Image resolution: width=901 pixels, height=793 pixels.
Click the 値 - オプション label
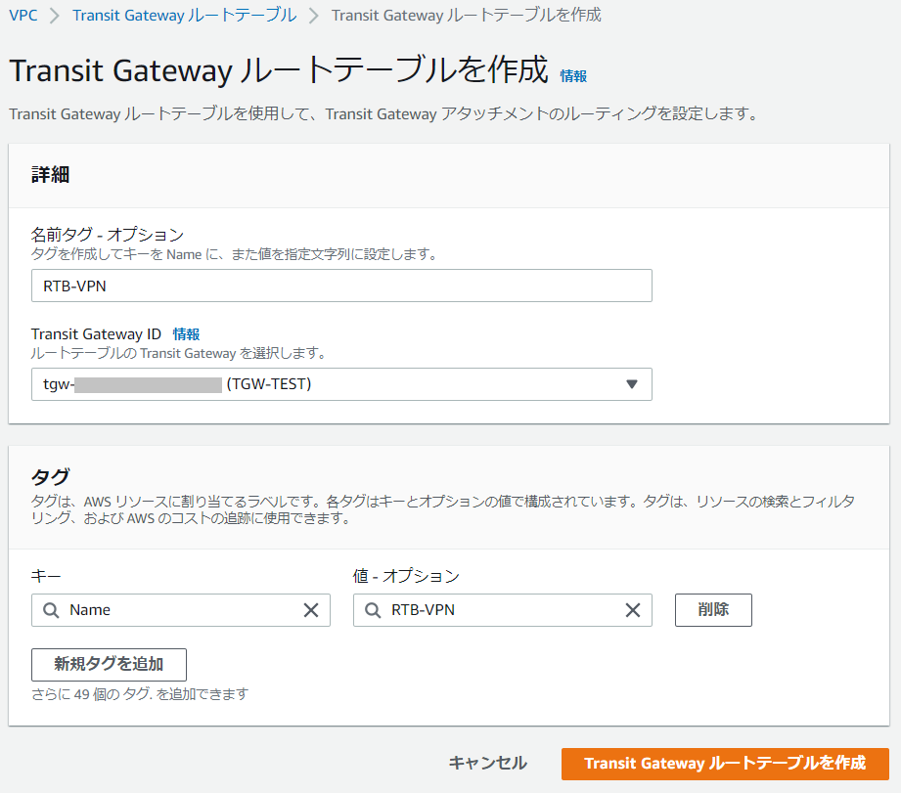406,575
